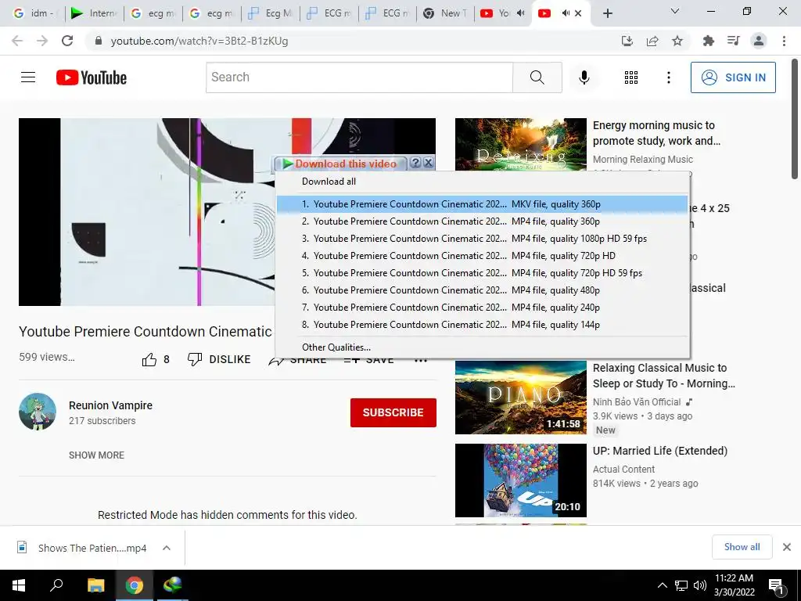Open the network tray icon

[681, 585]
